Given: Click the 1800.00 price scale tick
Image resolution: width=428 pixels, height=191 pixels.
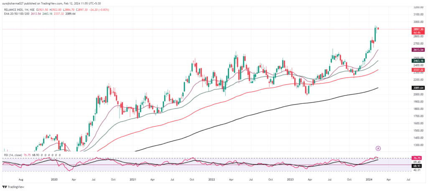Looking at the screenshot, I should click(x=418, y=109).
